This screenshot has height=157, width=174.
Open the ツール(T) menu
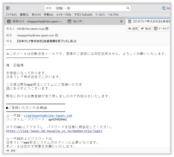coord(100,15)
